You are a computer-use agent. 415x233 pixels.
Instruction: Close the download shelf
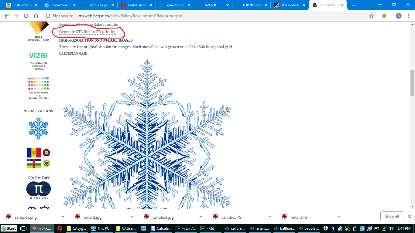(x=409, y=216)
